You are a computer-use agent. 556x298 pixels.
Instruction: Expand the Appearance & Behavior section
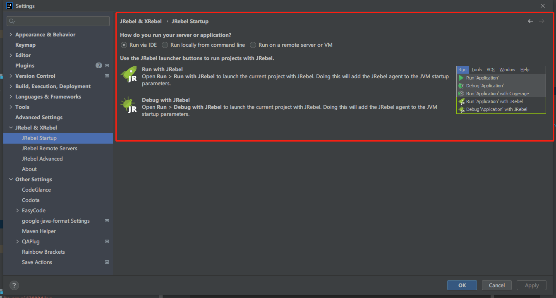point(11,34)
